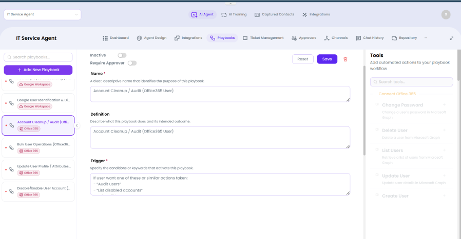Viewport: 461px width, 239px height.
Task: Select Bulk User Operations playbook
Action: pyautogui.click(x=38, y=147)
